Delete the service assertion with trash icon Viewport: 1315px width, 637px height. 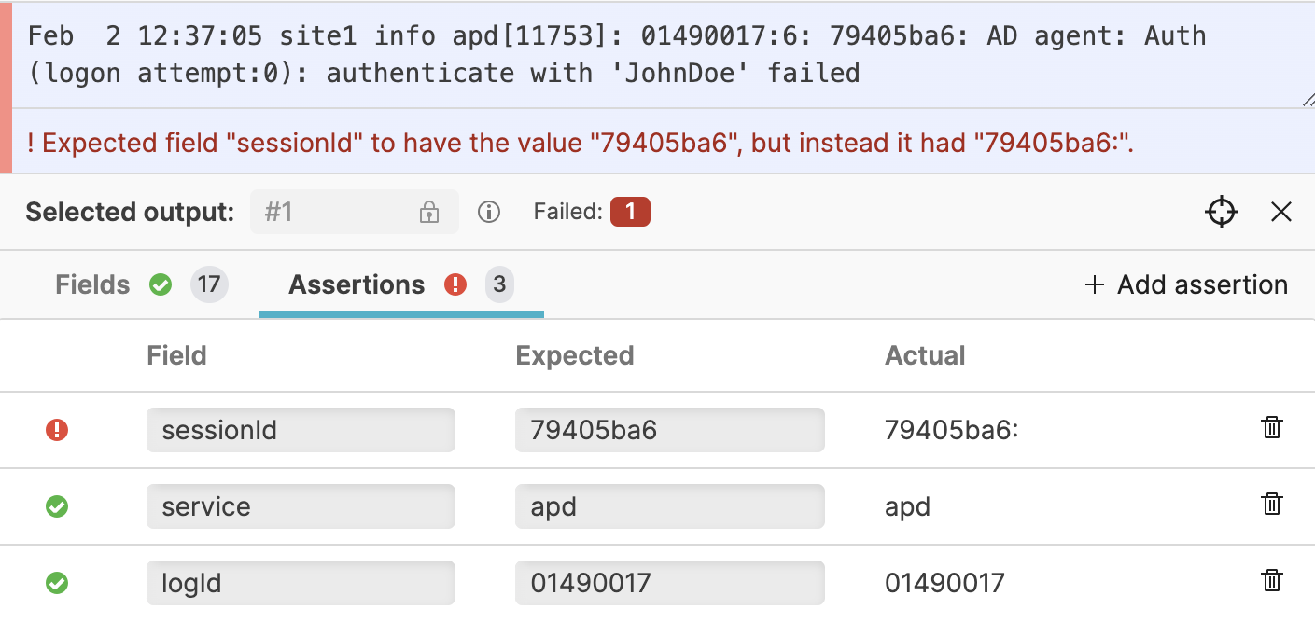pos(1271,504)
